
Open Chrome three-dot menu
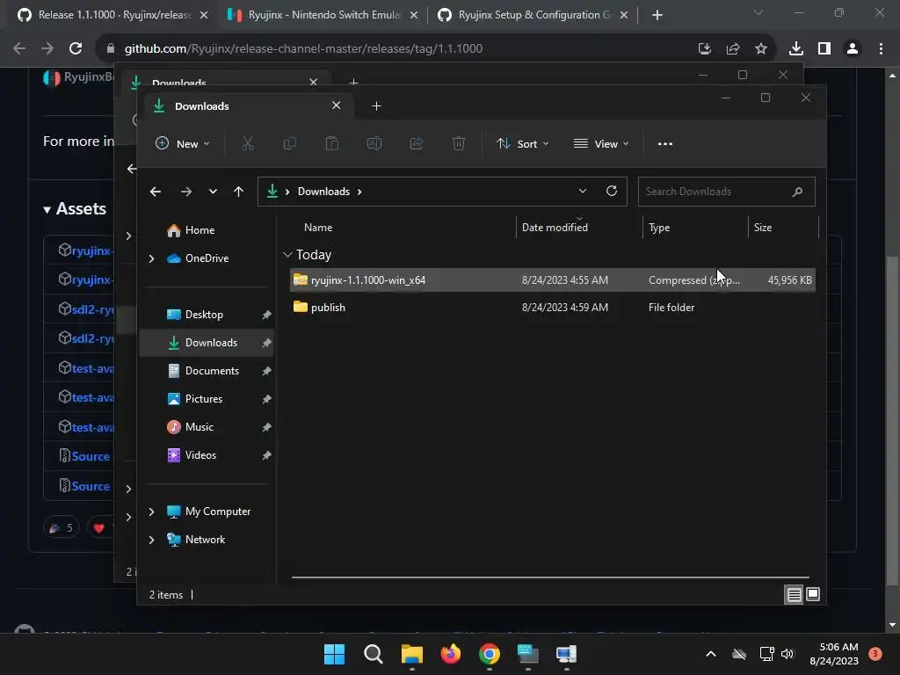click(881, 49)
